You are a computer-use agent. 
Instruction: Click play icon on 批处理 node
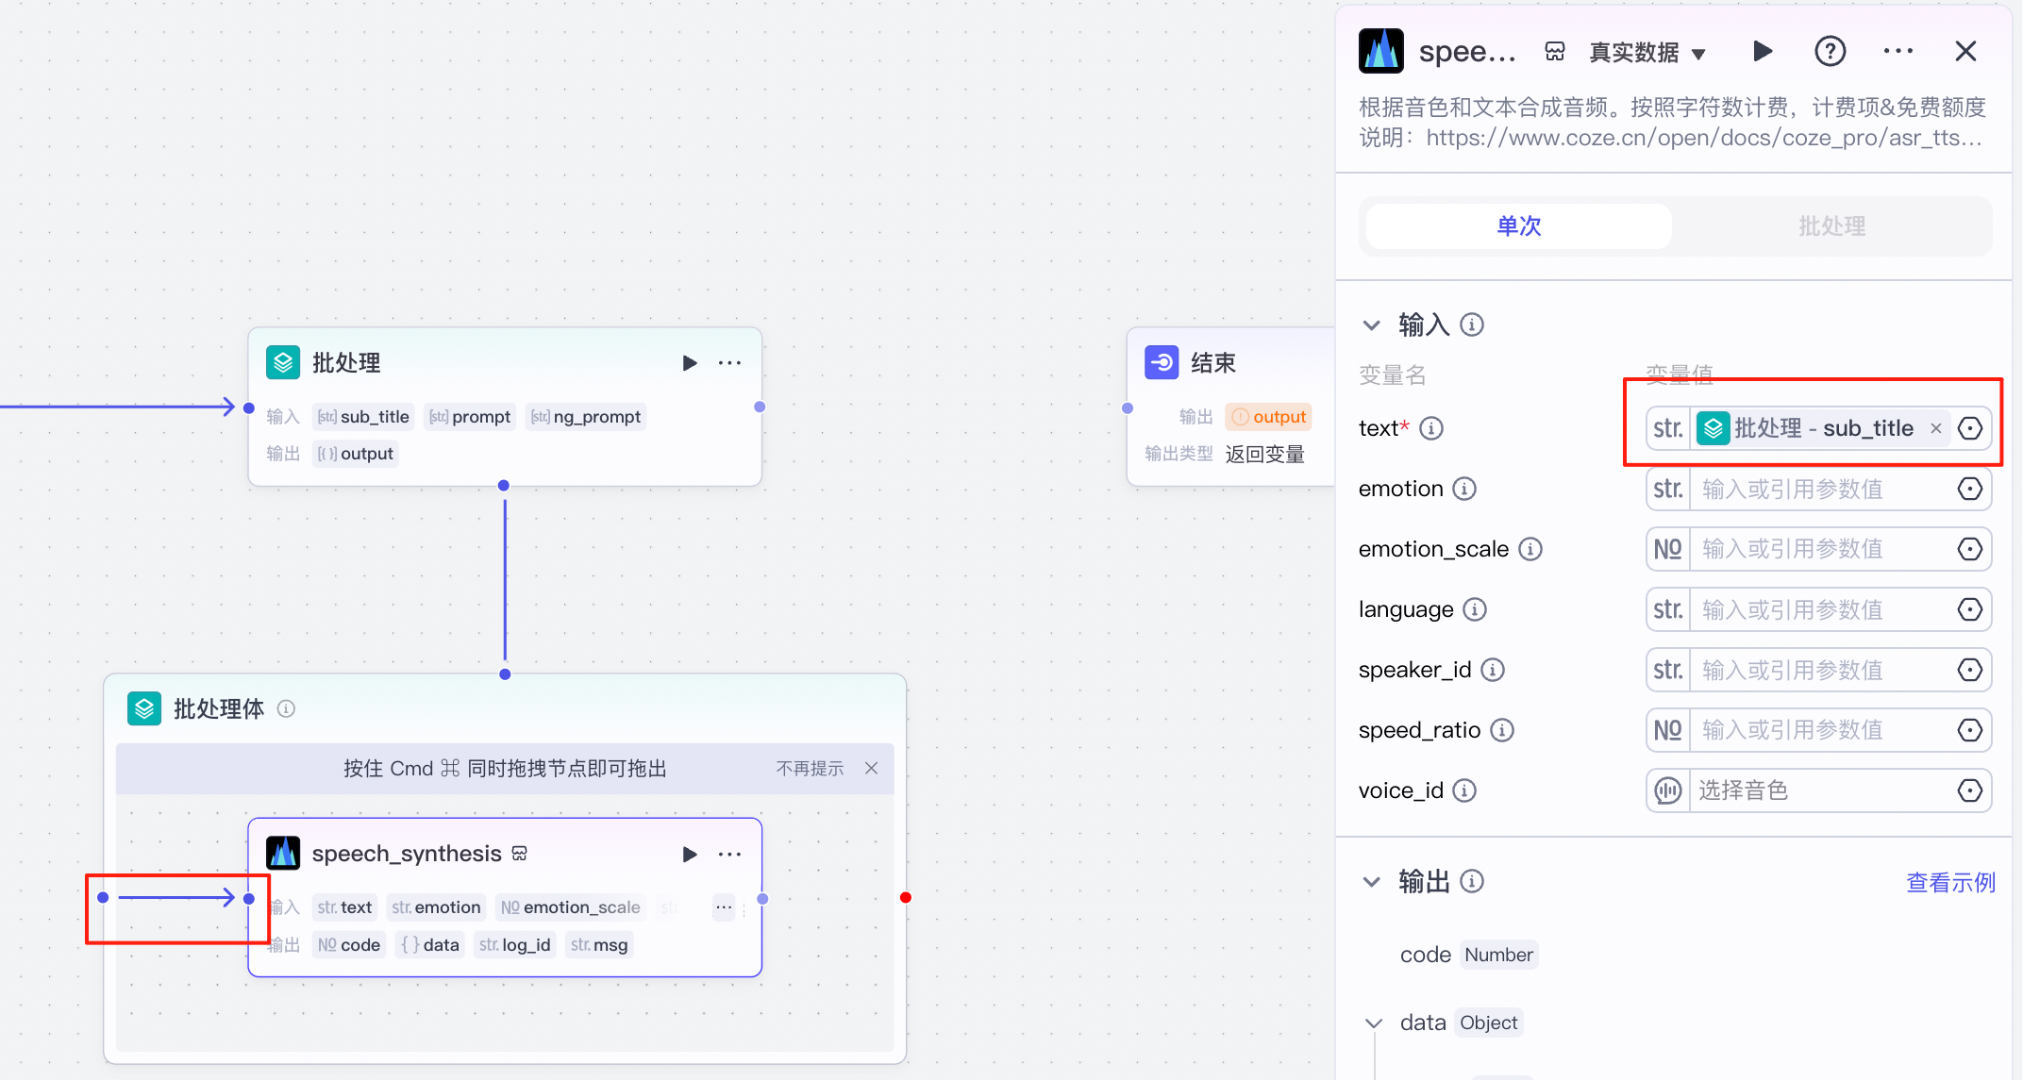coord(690,363)
